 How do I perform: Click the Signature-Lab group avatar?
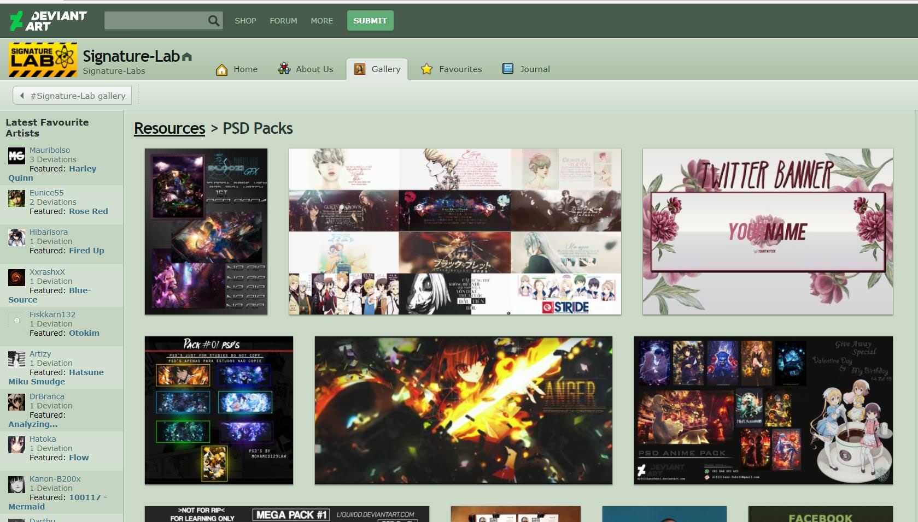[x=43, y=60]
